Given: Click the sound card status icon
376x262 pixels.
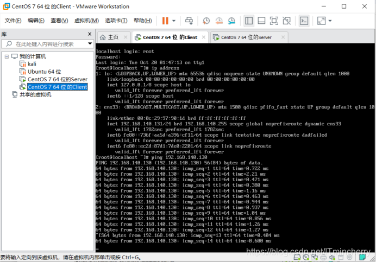Looking at the screenshot, I should tap(332, 258).
